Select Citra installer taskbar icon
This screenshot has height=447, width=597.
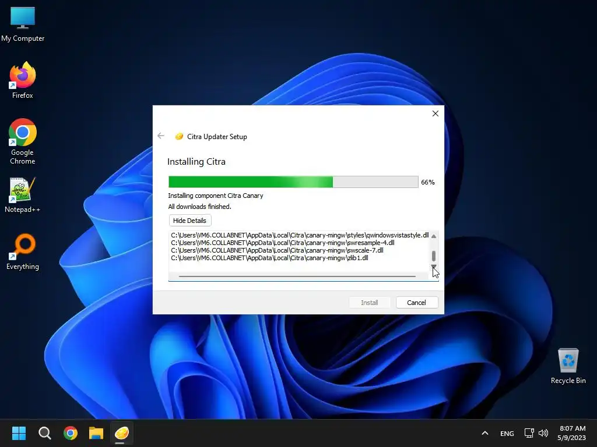tap(122, 433)
